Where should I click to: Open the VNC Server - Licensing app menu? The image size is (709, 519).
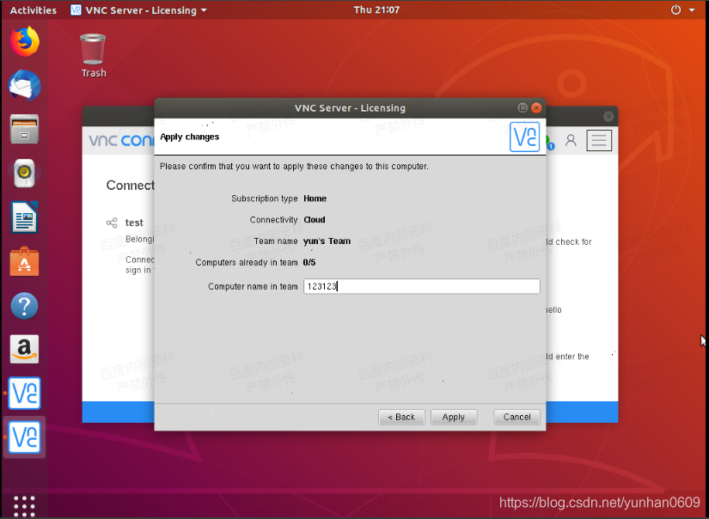[139, 10]
